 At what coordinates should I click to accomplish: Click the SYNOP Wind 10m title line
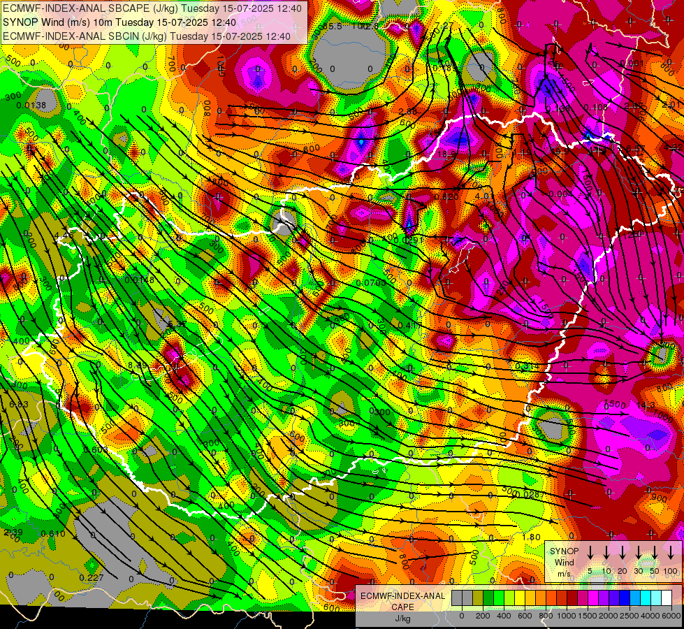119,22
